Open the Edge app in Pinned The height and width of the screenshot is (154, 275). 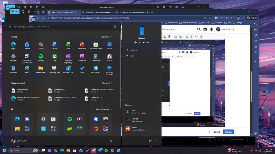click(x=13, y=46)
